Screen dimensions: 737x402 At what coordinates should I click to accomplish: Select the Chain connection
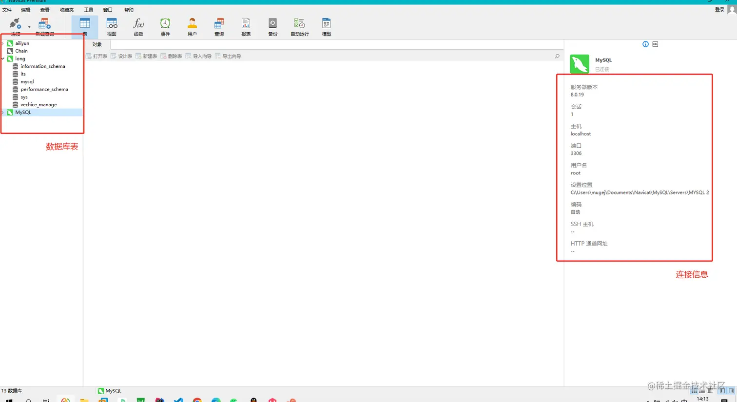coord(21,51)
